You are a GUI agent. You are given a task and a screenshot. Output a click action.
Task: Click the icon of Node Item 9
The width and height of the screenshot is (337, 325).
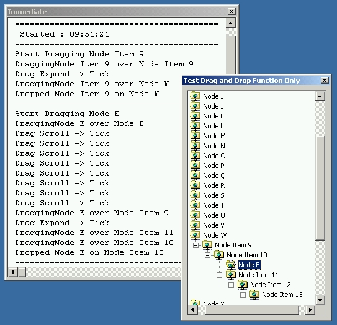[x=207, y=244]
